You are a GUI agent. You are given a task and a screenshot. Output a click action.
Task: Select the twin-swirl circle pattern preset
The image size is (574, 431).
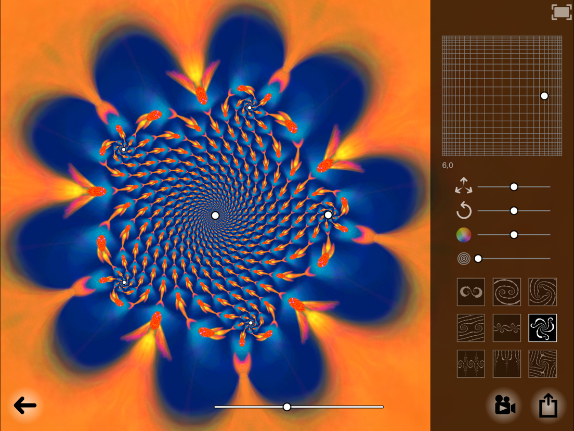pos(506,291)
